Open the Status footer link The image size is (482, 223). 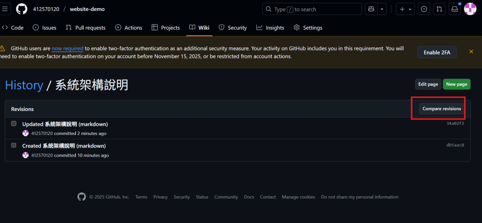[202, 197]
